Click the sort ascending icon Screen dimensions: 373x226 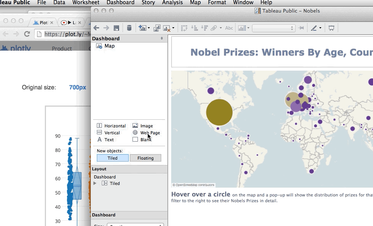pos(194,28)
